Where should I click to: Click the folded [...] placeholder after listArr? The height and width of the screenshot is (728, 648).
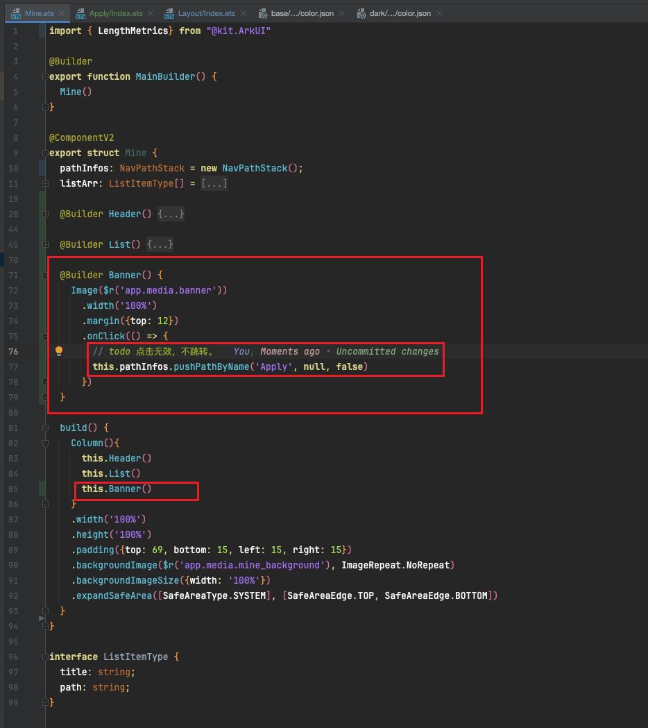pyautogui.click(x=214, y=183)
